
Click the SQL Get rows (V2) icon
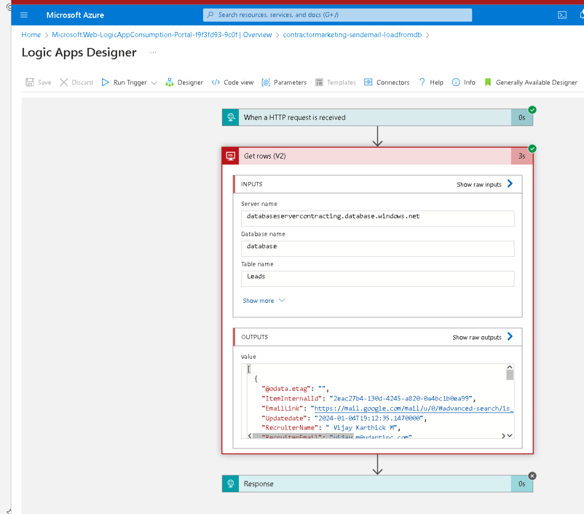pyautogui.click(x=230, y=156)
